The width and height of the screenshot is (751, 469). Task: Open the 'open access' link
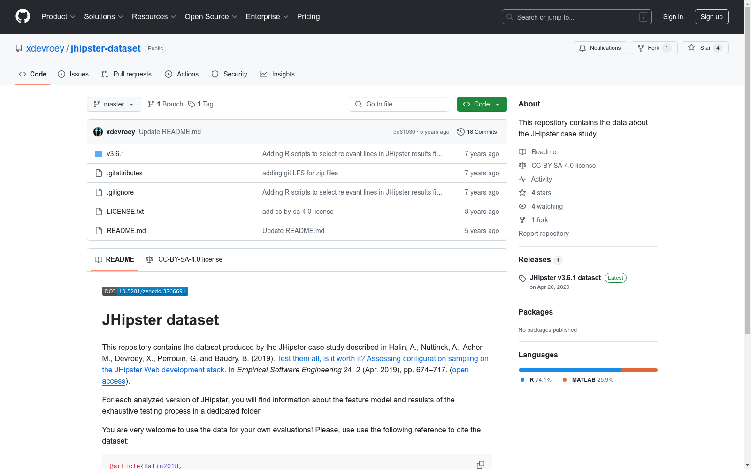(460, 370)
